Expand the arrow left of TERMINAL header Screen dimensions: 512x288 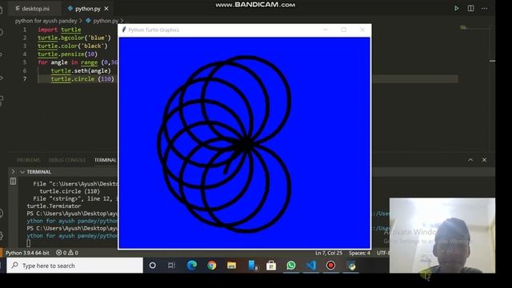13,171
